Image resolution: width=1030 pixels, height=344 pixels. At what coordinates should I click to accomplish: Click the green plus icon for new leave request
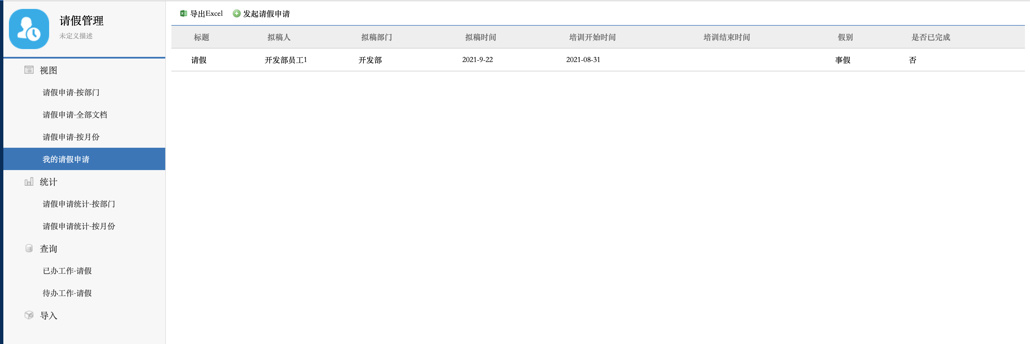tap(237, 14)
